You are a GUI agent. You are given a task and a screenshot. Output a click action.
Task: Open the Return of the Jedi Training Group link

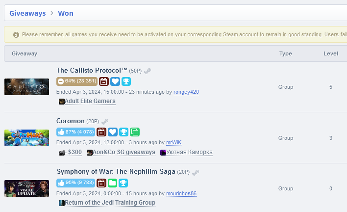pyautogui.click(x=110, y=203)
